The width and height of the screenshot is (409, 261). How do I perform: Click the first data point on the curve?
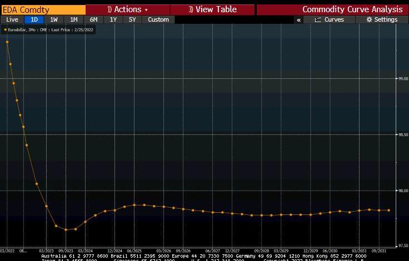click(x=7, y=42)
